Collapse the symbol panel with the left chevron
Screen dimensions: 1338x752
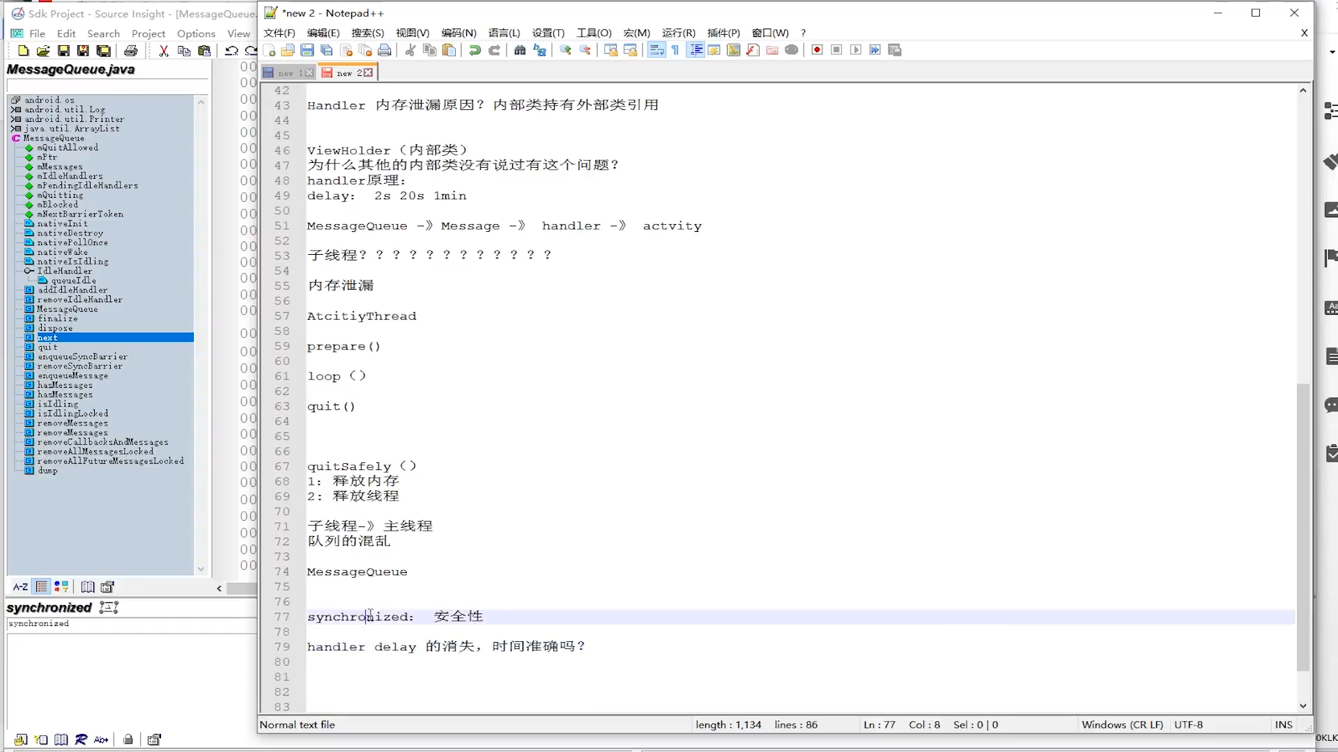click(x=219, y=588)
